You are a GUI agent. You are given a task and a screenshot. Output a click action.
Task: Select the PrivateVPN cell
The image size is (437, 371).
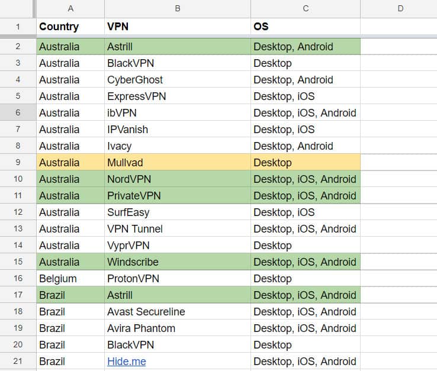(x=178, y=195)
